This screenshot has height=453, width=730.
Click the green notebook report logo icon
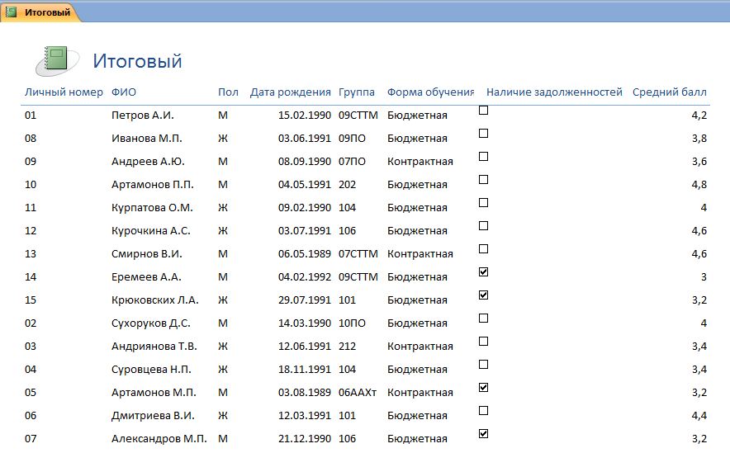57,61
